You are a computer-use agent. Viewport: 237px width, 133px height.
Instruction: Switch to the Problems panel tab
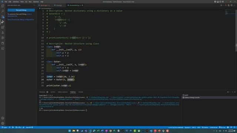(x=42, y=92)
